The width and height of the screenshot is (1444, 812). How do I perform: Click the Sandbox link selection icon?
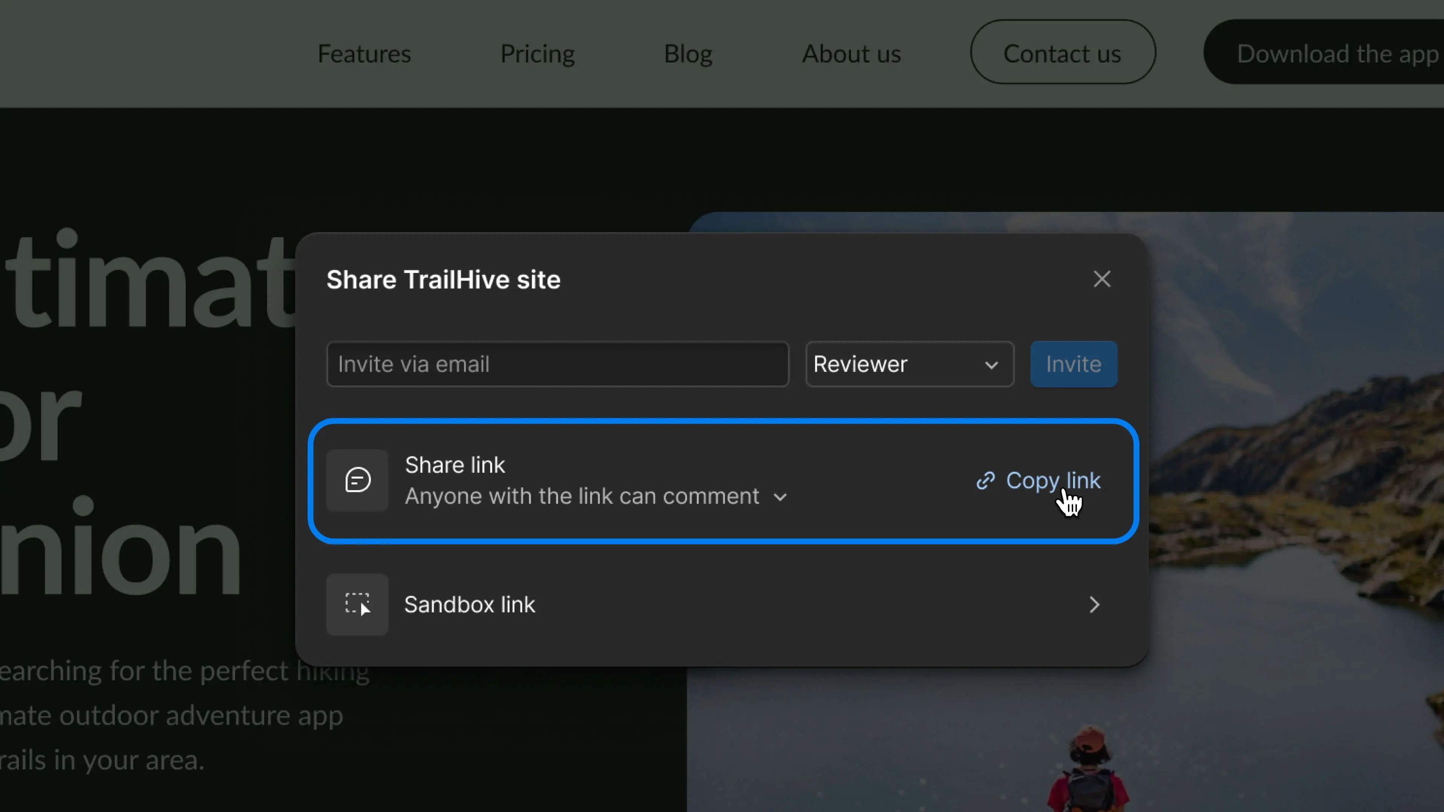[x=358, y=604]
